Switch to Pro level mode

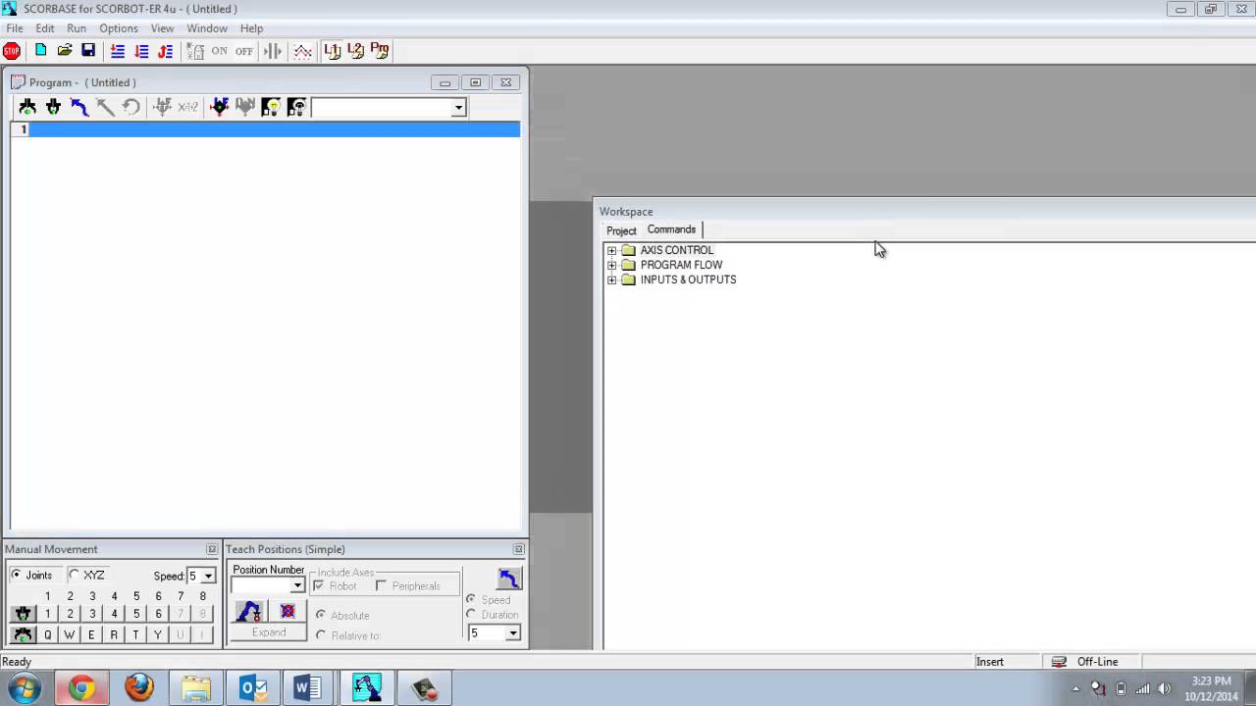[380, 51]
